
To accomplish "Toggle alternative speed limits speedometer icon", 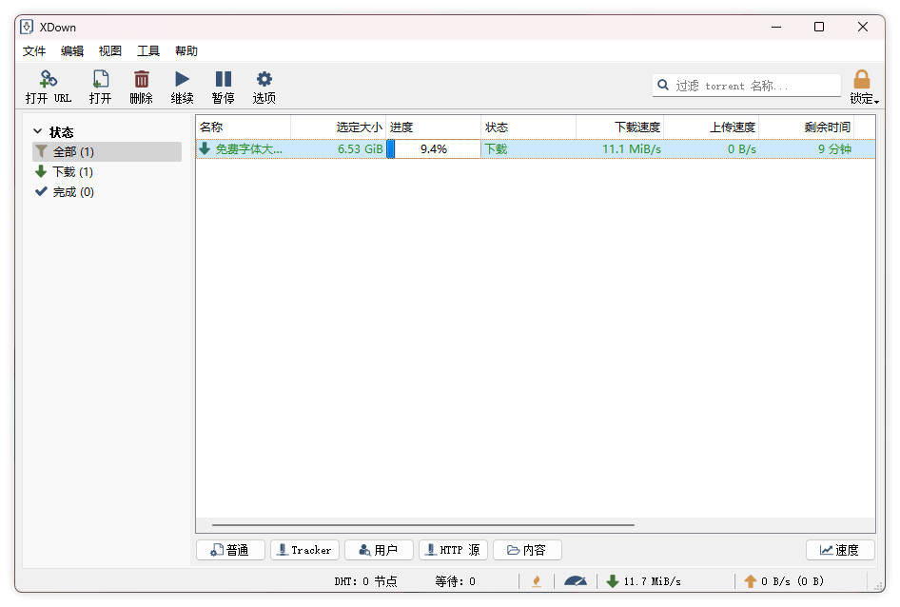I will point(576,581).
